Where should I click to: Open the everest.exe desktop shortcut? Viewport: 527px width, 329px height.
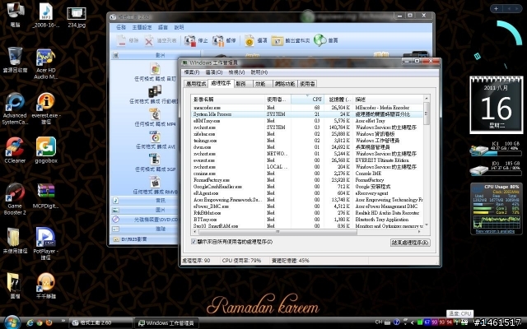coord(46,108)
